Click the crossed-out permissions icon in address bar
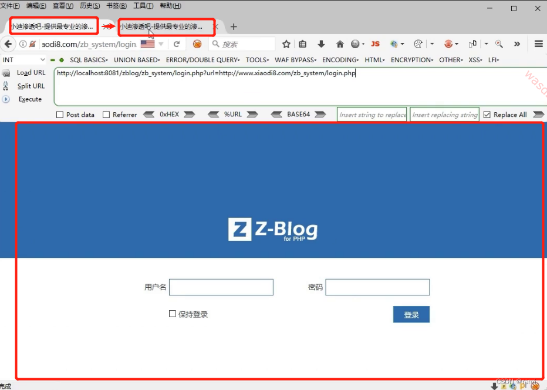 click(32, 44)
